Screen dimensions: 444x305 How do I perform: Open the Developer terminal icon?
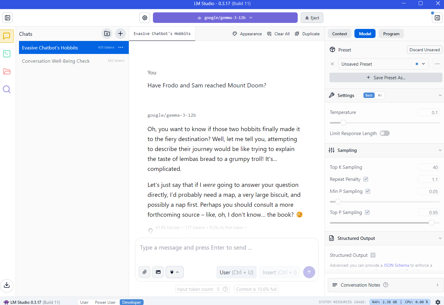click(x=7, y=54)
